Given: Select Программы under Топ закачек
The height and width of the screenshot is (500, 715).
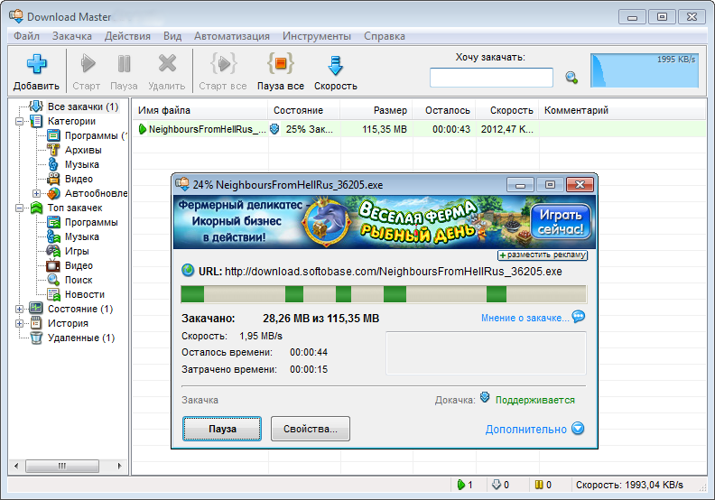Looking at the screenshot, I should 91,222.
